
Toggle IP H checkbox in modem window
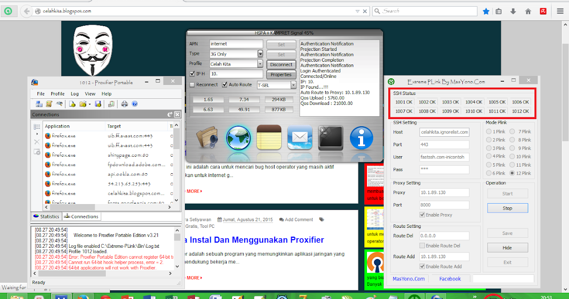(x=192, y=74)
